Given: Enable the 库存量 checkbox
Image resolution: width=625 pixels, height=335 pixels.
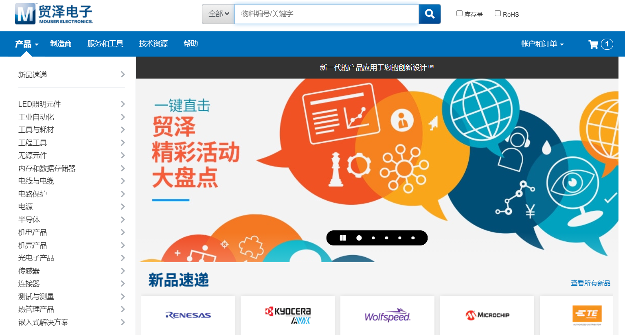Looking at the screenshot, I should pyautogui.click(x=459, y=13).
